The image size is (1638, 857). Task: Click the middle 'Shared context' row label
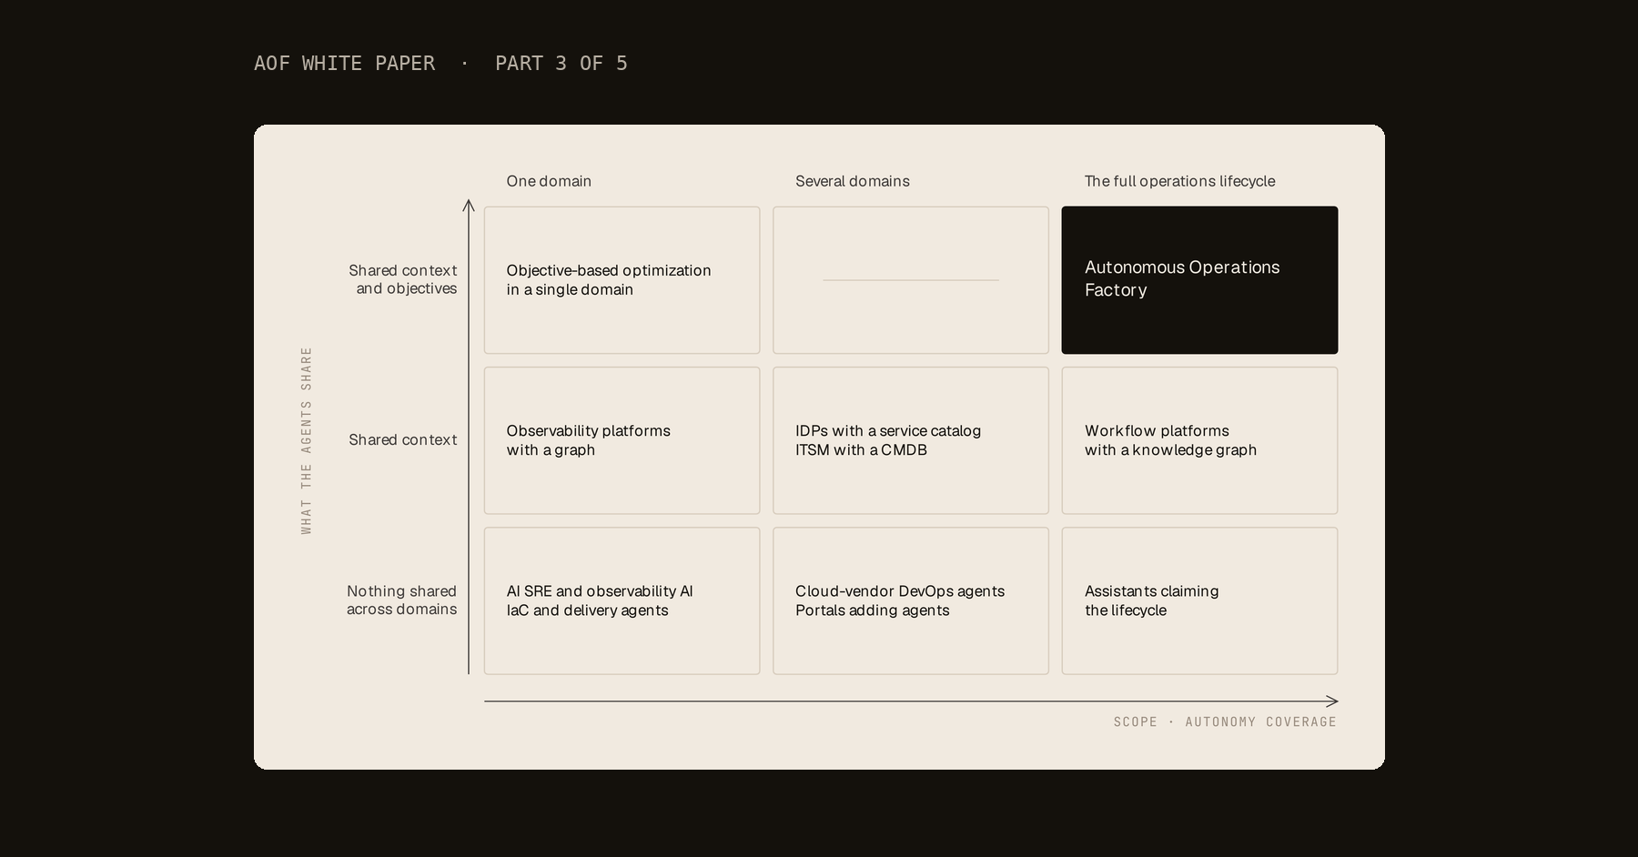tap(403, 439)
